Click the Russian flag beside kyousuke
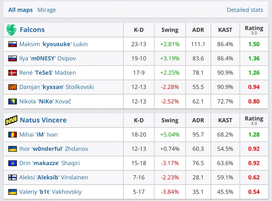Viewport: 272px width, 201px height. coord(12,44)
